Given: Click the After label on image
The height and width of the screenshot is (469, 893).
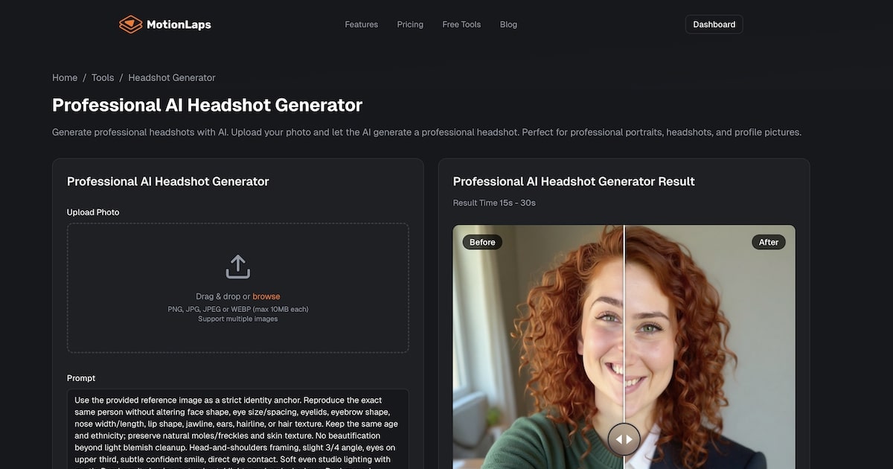Looking at the screenshot, I should 769,242.
